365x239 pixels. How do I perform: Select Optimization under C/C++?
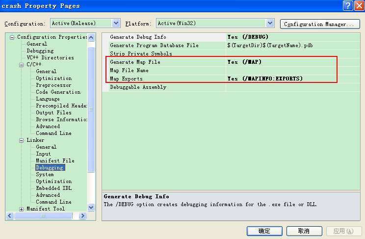click(54, 78)
